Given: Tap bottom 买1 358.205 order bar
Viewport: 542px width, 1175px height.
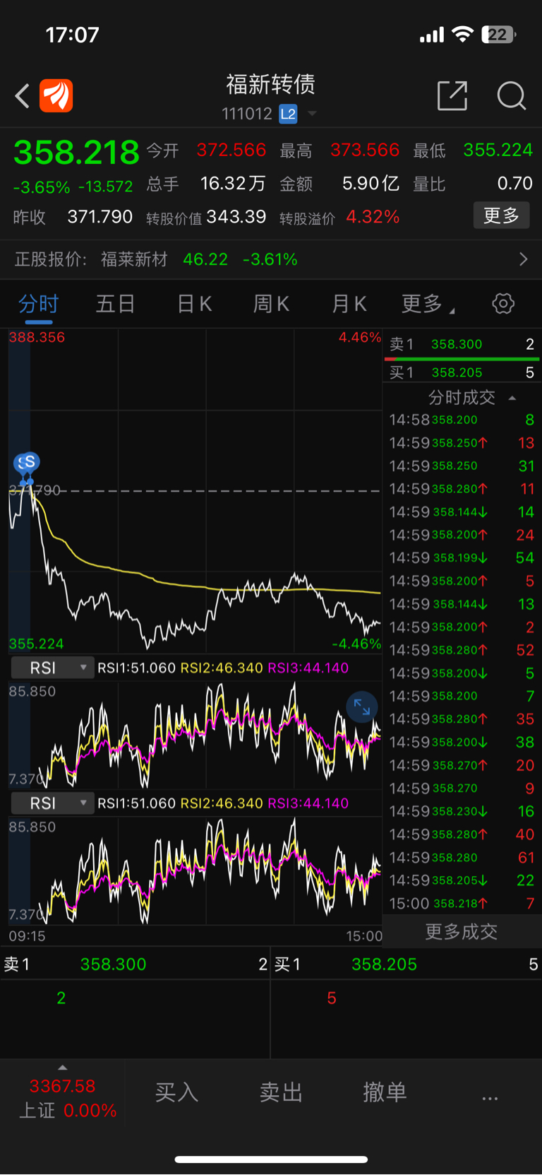Looking at the screenshot, I should pos(406,964).
